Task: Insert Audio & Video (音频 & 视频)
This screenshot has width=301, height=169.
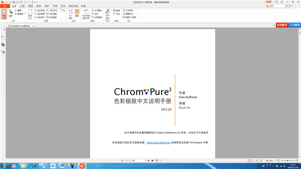Action: 129,17
